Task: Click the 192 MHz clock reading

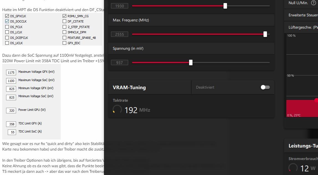Action: pyautogui.click(x=137, y=110)
